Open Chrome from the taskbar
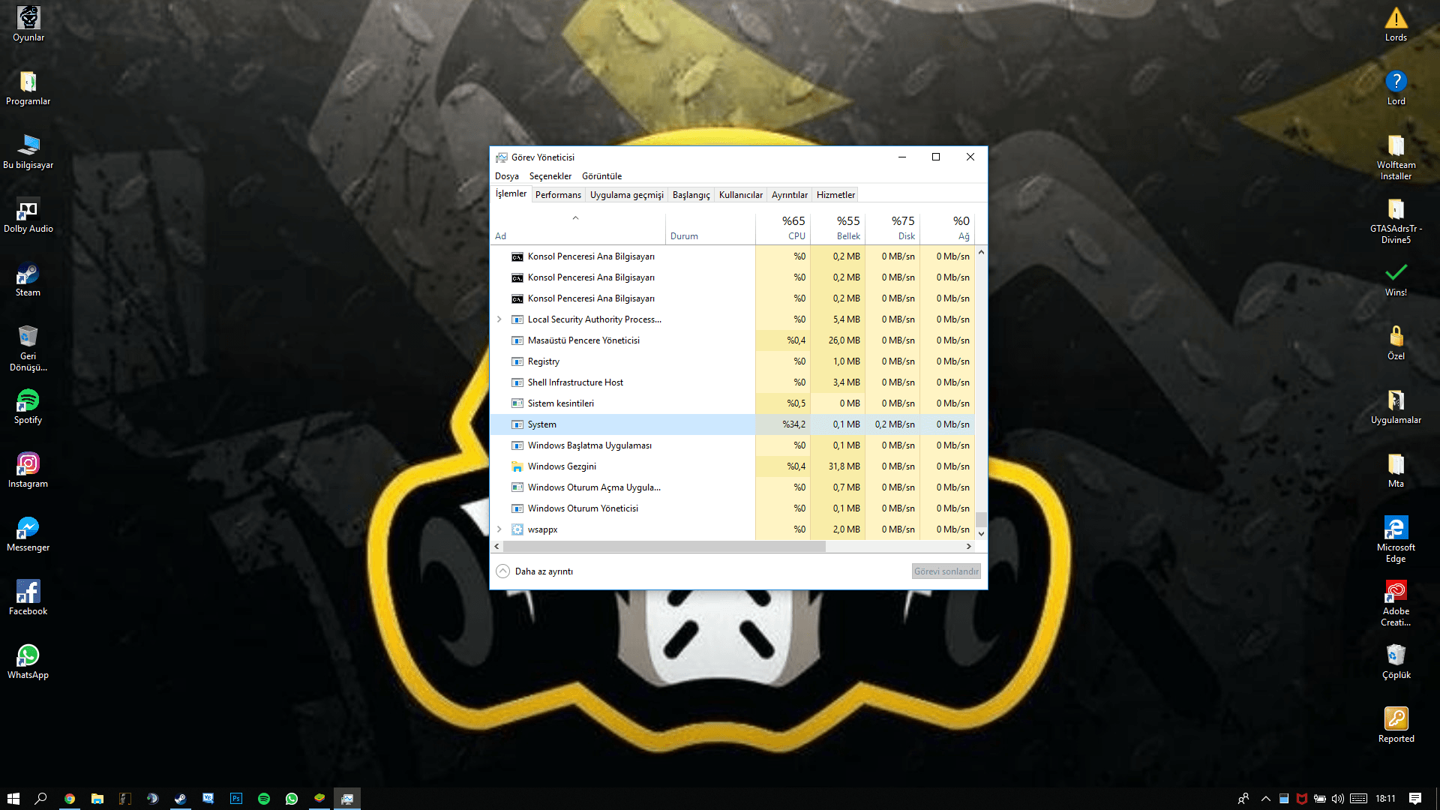 click(69, 799)
